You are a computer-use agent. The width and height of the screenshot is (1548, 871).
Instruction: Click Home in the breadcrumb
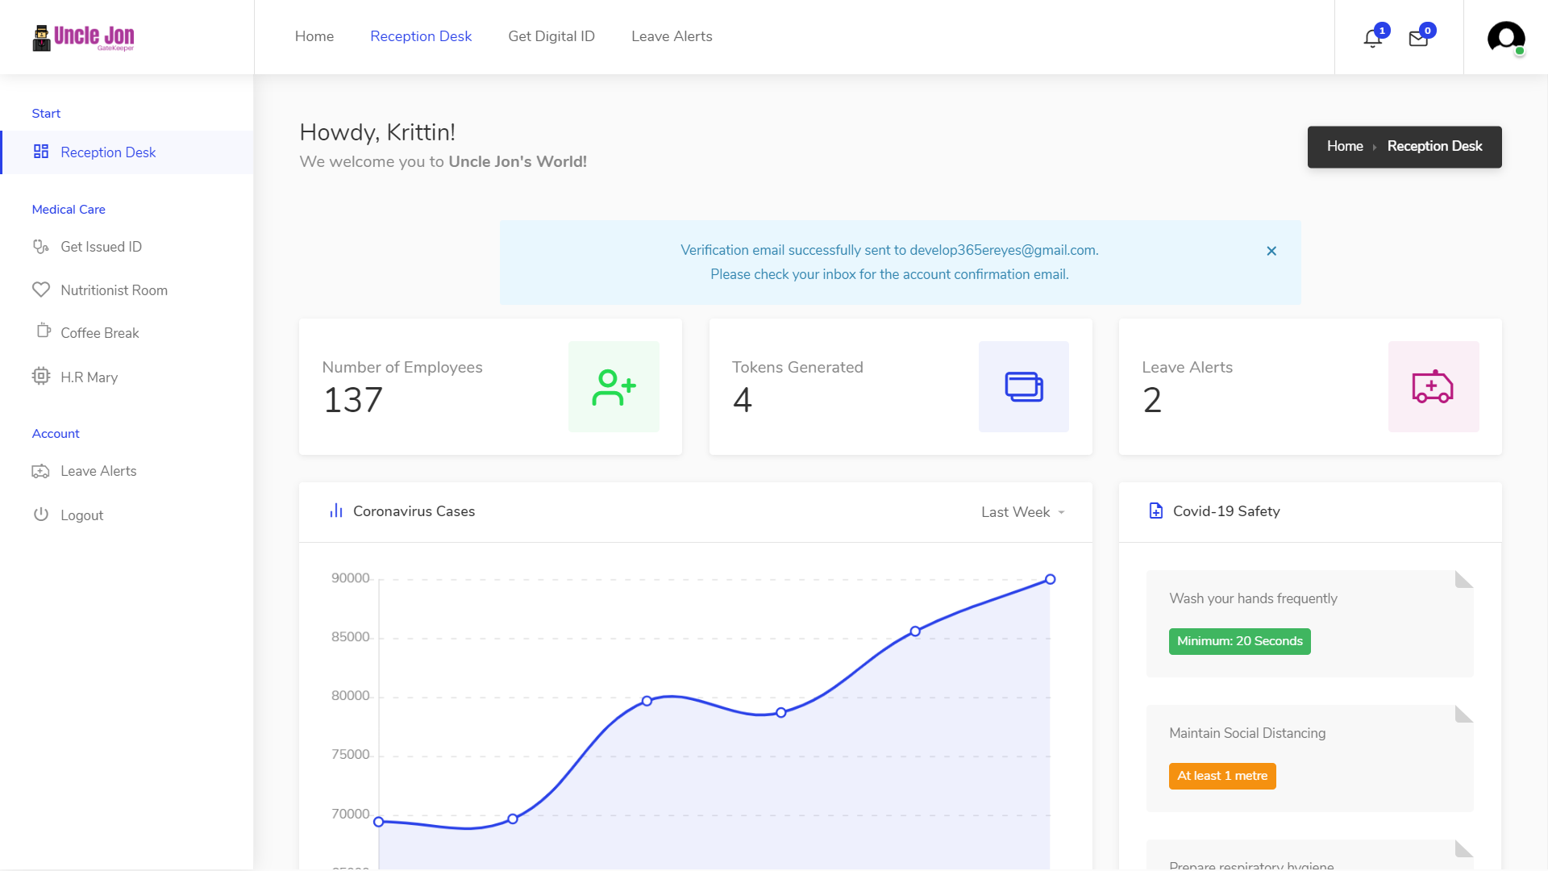1345,146
